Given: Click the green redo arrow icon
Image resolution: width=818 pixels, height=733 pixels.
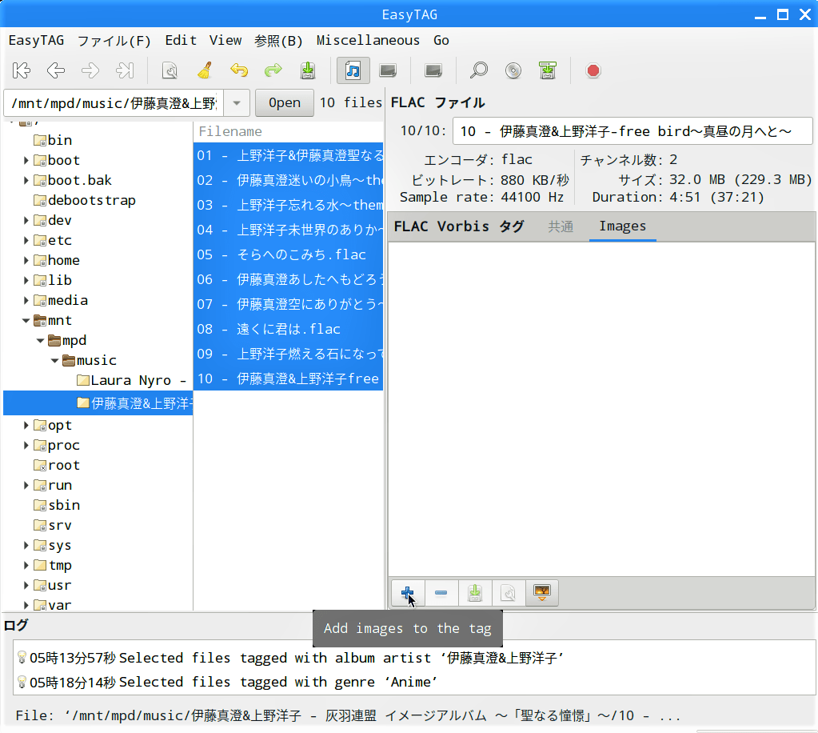Looking at the screenshot, I should pos(273,70).
